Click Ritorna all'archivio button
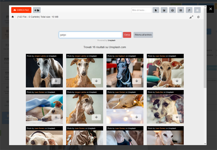Screen dimensions: 217x150 tap(143, 35)
